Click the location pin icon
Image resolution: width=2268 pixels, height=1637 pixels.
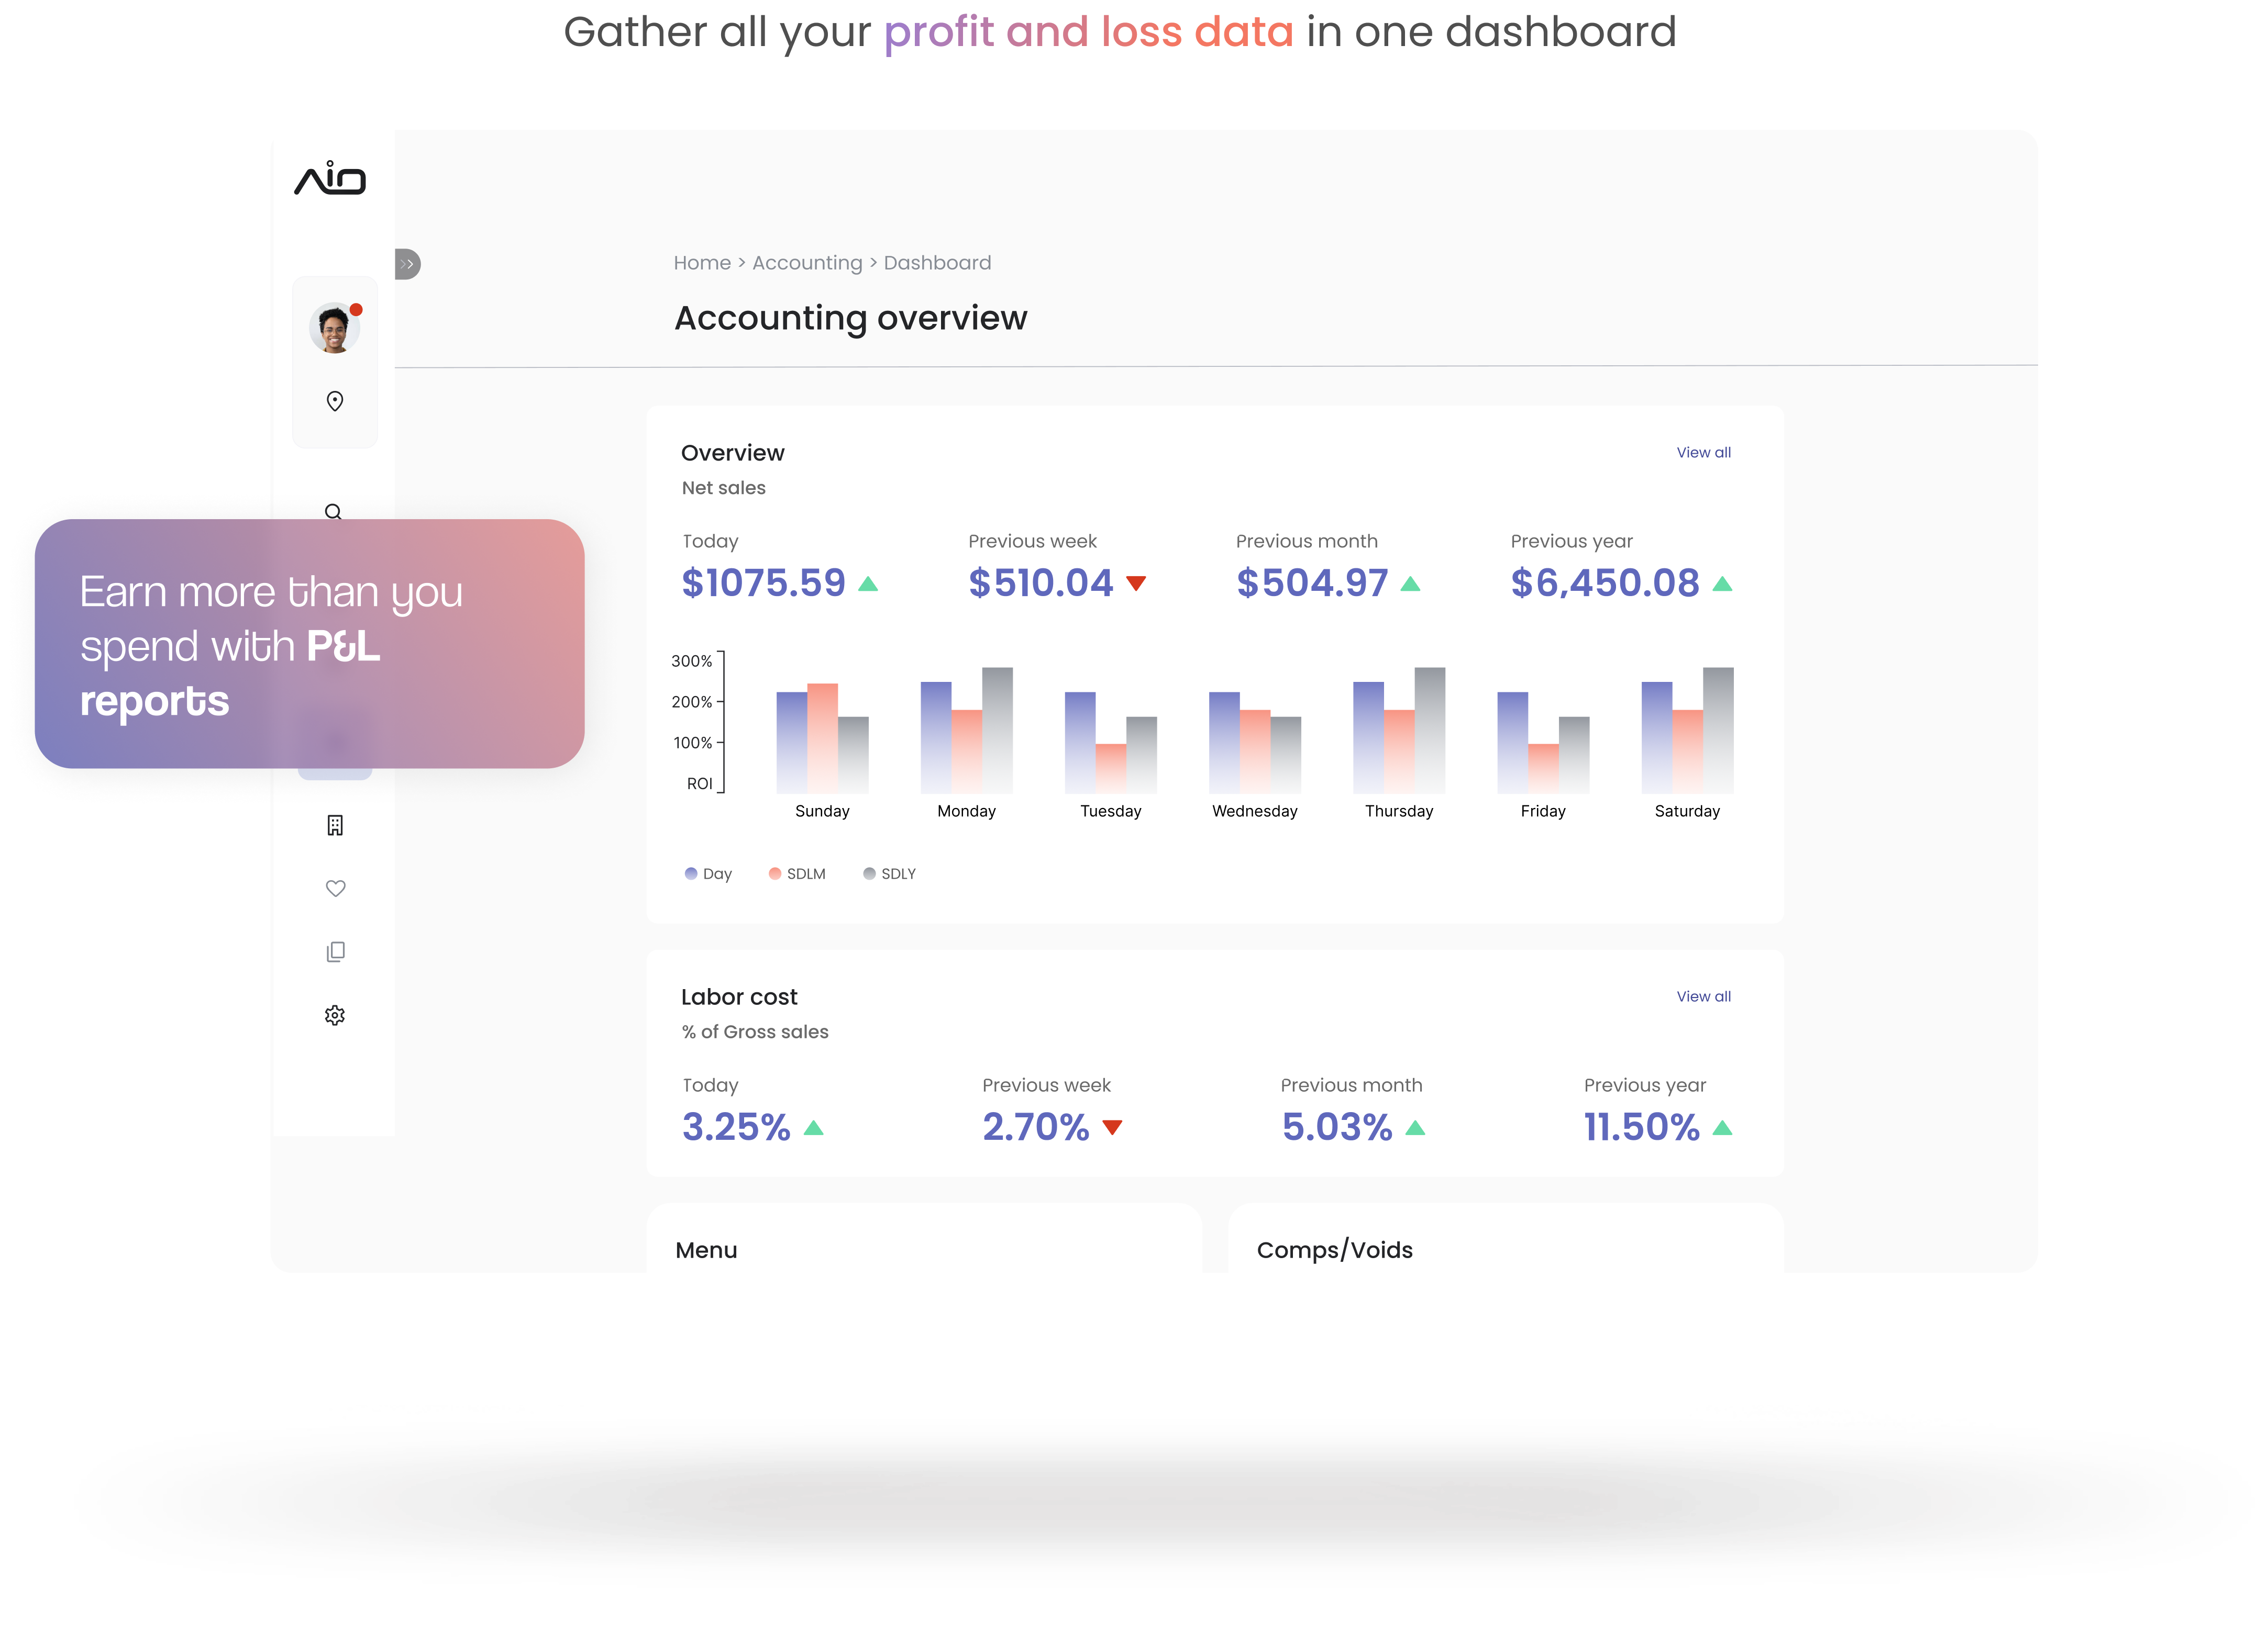click(x=335, y=401)
